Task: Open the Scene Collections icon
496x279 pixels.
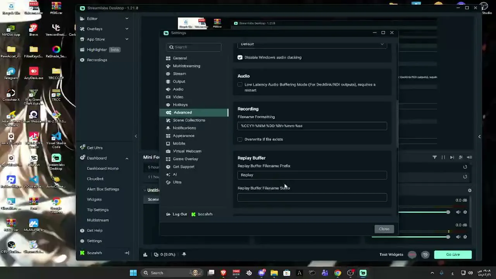Action: coord(168,120)
